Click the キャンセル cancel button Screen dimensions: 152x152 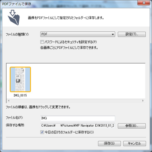point(135,143)
